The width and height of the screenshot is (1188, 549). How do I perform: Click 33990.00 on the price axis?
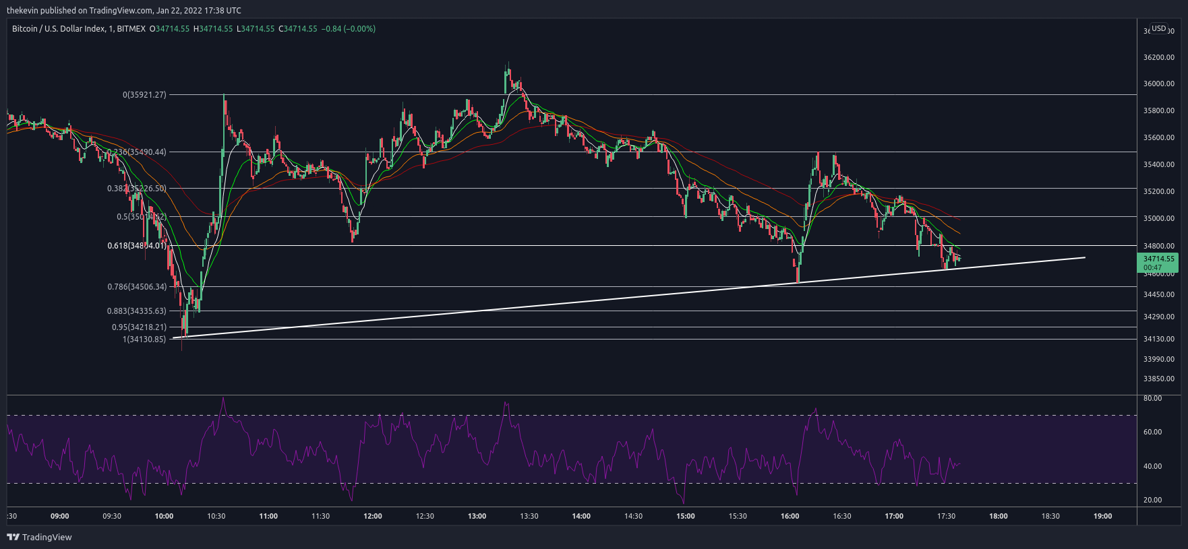[x=1159, y=359]
